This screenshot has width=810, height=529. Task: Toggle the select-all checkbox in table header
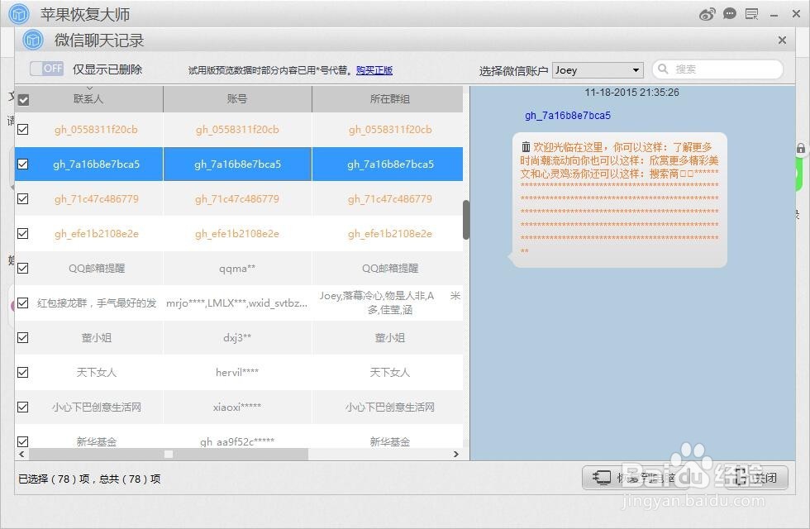(23, 100)
